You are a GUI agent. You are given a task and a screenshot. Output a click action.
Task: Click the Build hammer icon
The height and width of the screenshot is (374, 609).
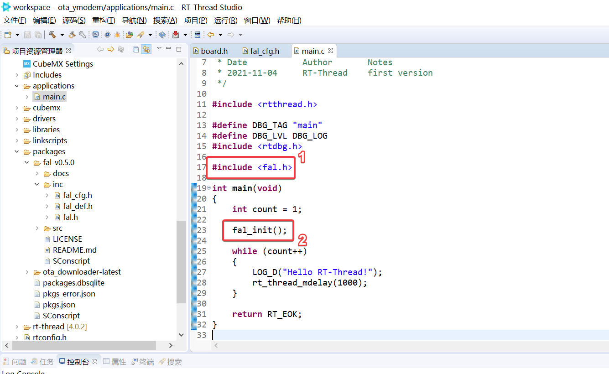52,35
